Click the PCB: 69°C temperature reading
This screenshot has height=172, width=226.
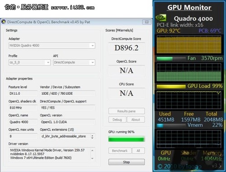coord(210,31)
